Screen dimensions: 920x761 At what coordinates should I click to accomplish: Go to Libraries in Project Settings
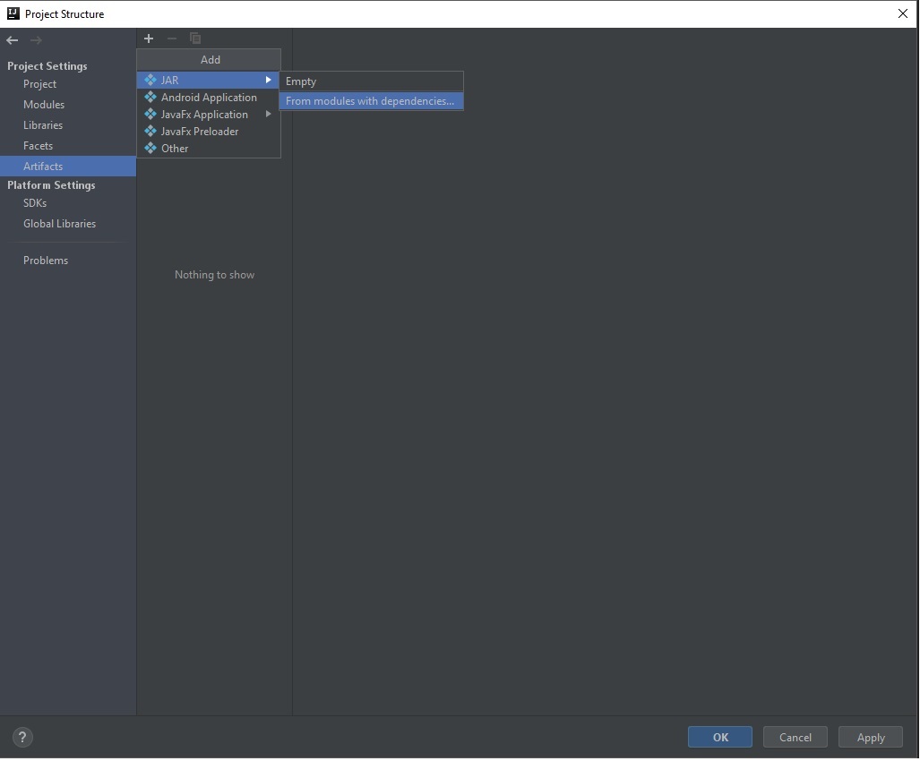[x=43, y=125]
